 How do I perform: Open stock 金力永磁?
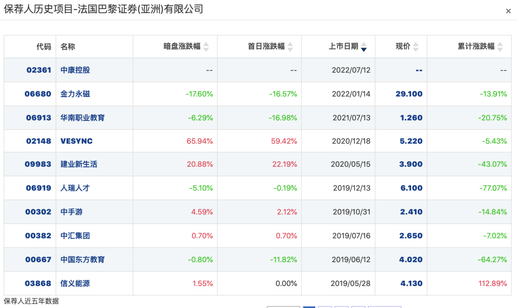coord(75,94)
